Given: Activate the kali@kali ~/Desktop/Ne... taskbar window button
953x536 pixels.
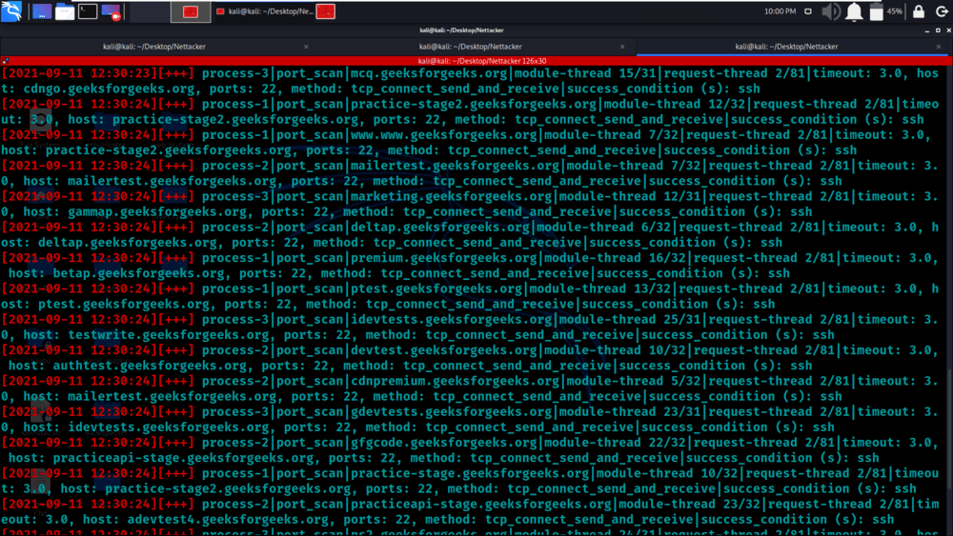Looking at the screenshot, I should coord(265,11).
